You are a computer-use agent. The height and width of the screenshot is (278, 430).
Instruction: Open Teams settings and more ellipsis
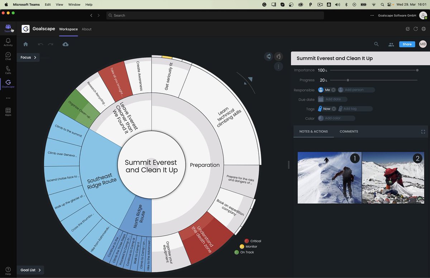[372, 15]
